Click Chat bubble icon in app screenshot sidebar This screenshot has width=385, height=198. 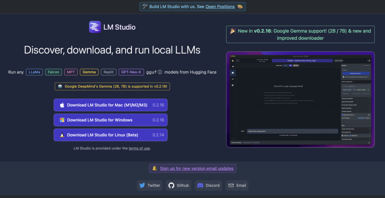(x=233, y=73)
